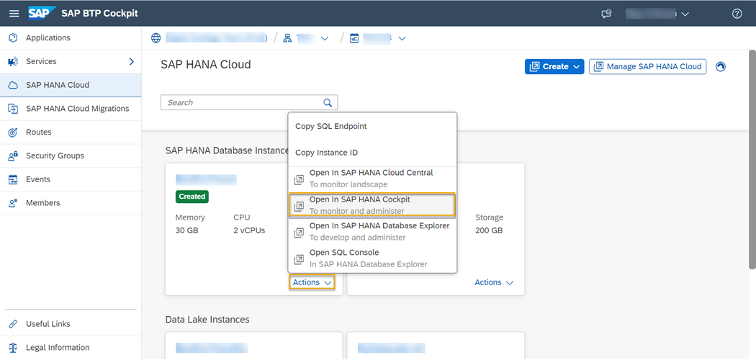Click the Data Lake Instances heading

(x=207, y=320)
